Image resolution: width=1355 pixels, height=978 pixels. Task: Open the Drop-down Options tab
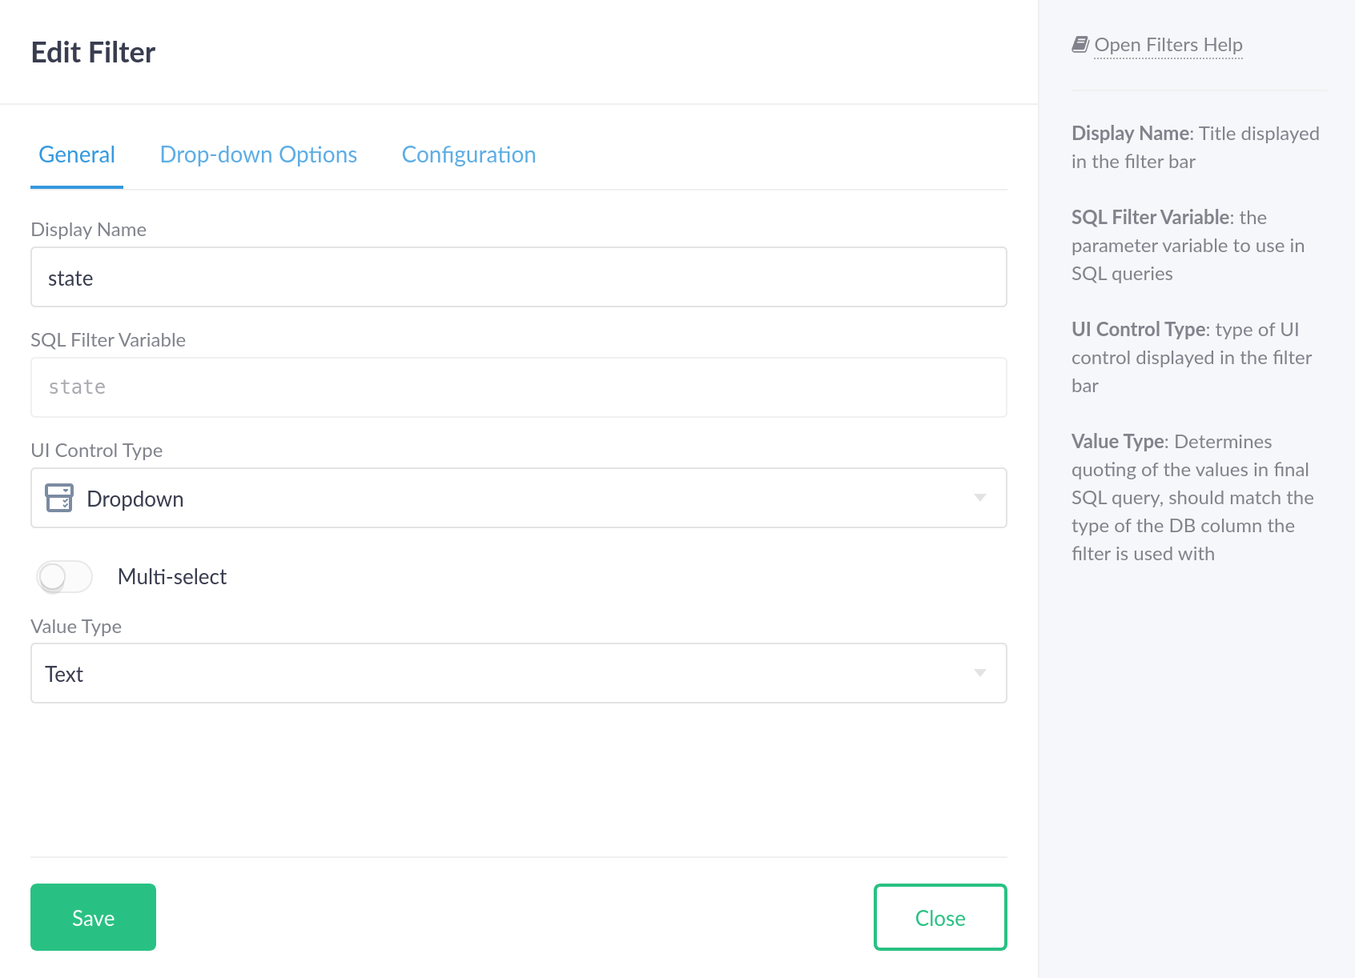pyautogui.click(x=259, y=154)
